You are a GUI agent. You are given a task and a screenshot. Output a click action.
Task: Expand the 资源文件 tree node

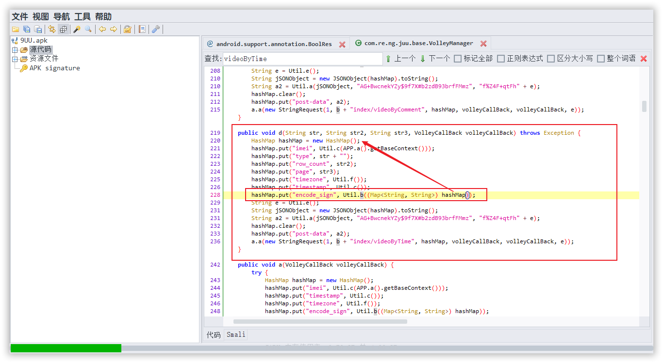tap(15, 59)
